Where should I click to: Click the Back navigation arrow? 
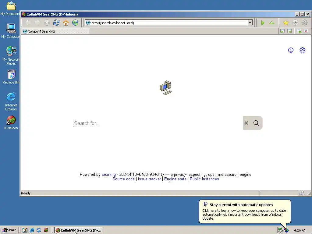(28, 23)
